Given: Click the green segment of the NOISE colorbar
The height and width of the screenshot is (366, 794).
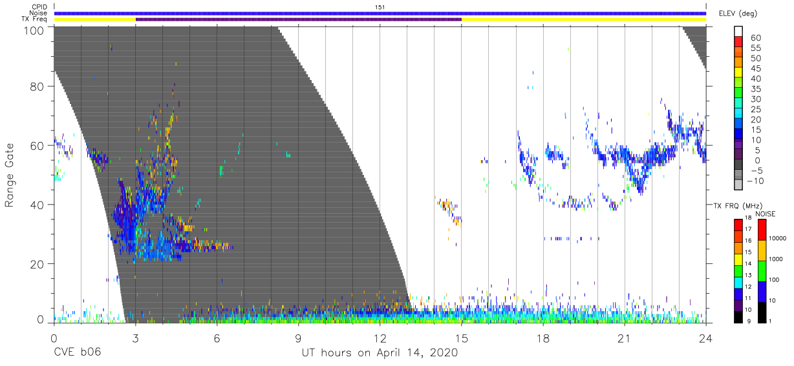Looking at the screenshot, I should 762,271.
